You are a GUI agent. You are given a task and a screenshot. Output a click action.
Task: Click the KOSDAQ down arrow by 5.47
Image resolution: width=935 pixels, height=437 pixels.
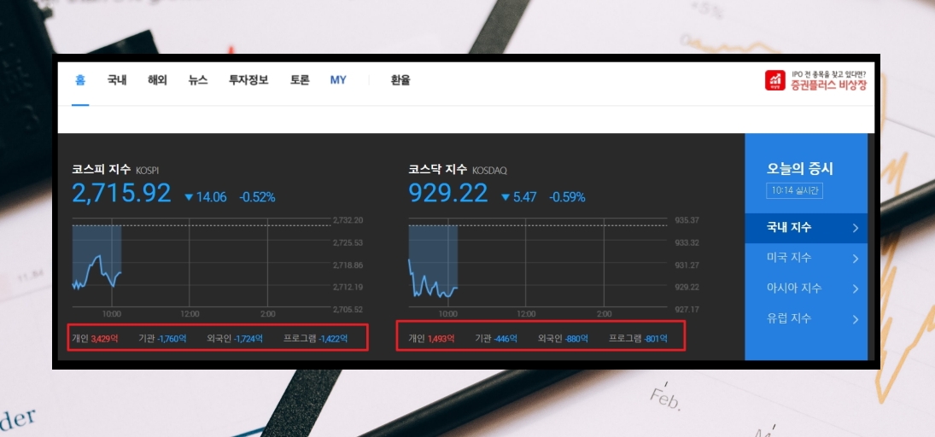click(505, 197)
